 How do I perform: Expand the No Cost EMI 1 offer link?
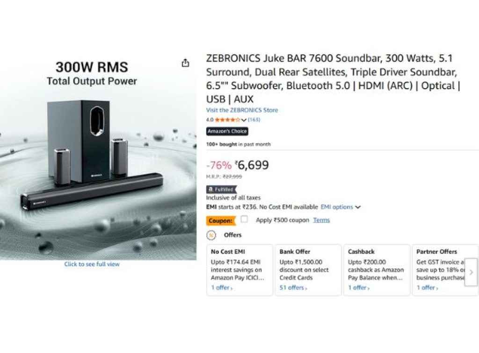(222, 288)
